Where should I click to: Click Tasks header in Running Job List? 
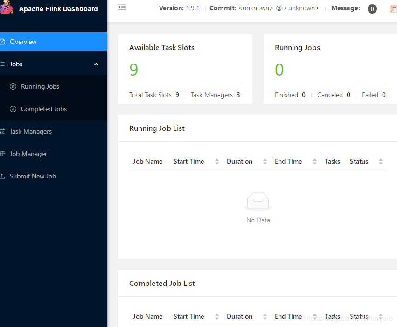tap(332, 162)
